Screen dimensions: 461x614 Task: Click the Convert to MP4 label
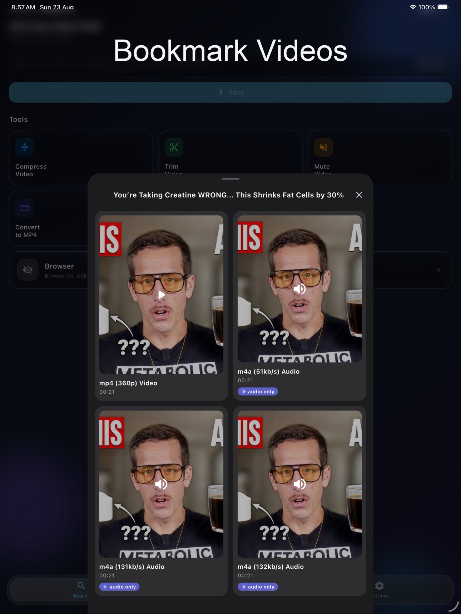pos(27,231)
